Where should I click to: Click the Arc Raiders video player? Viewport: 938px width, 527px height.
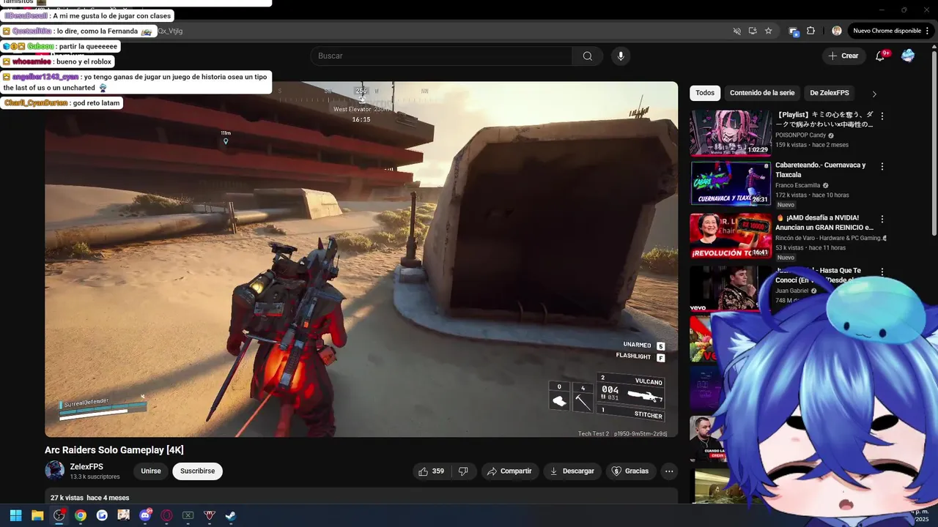[x=361, y=259]
